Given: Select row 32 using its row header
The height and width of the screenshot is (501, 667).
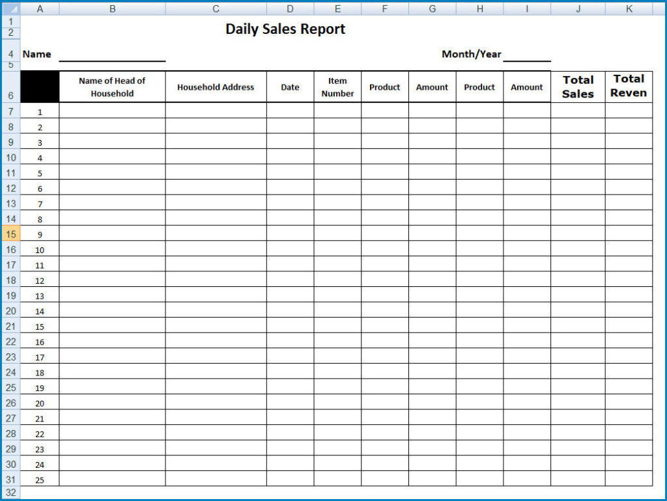Looking at the screenshot, I should [x=10, y=493].
